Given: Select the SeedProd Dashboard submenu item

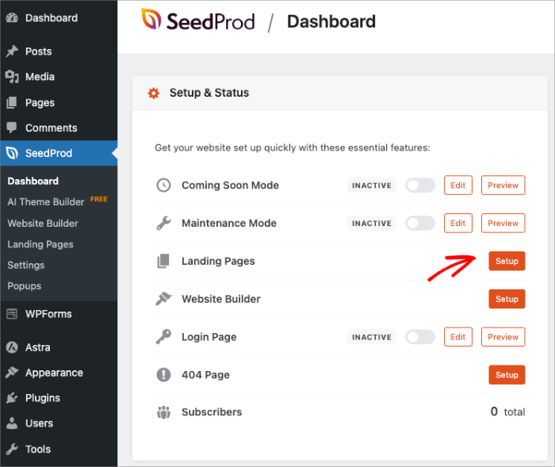Looking at the screenshot, I should [x=33, y=181].
